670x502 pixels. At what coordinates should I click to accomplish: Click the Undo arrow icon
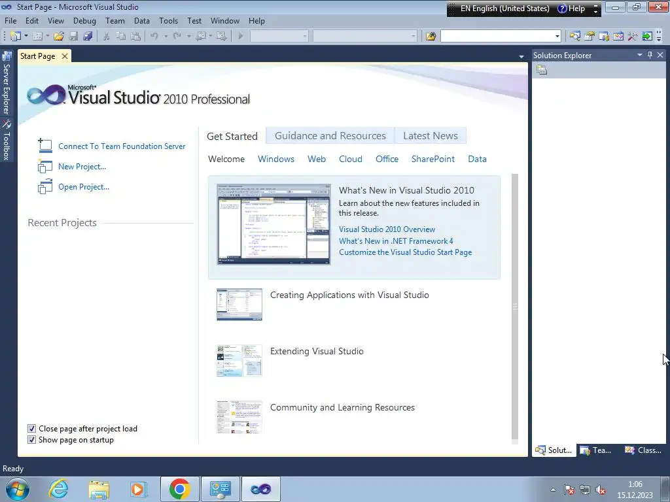(154, 37)
